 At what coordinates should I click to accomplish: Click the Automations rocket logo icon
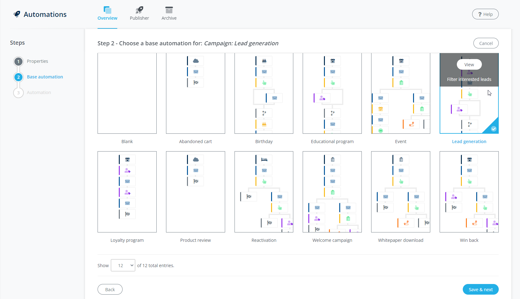(x=17, y=14)
